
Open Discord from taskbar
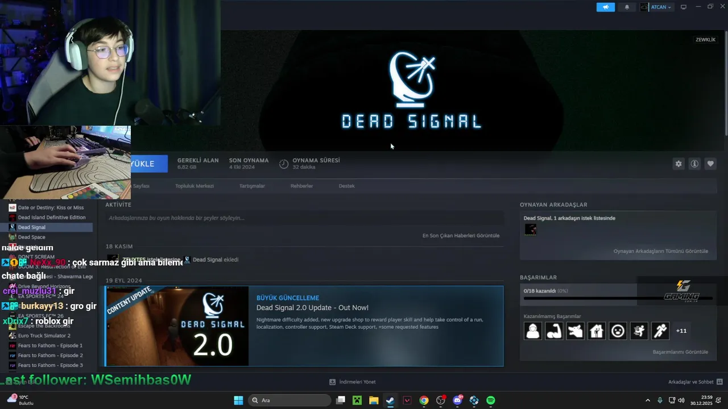coord(457,400)
